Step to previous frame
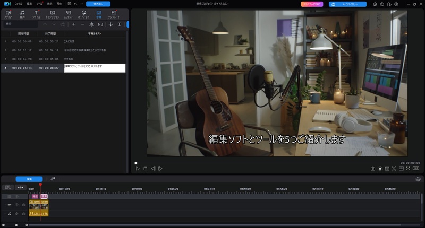Viewport: 425px width, 228px height. click(153, 169)
